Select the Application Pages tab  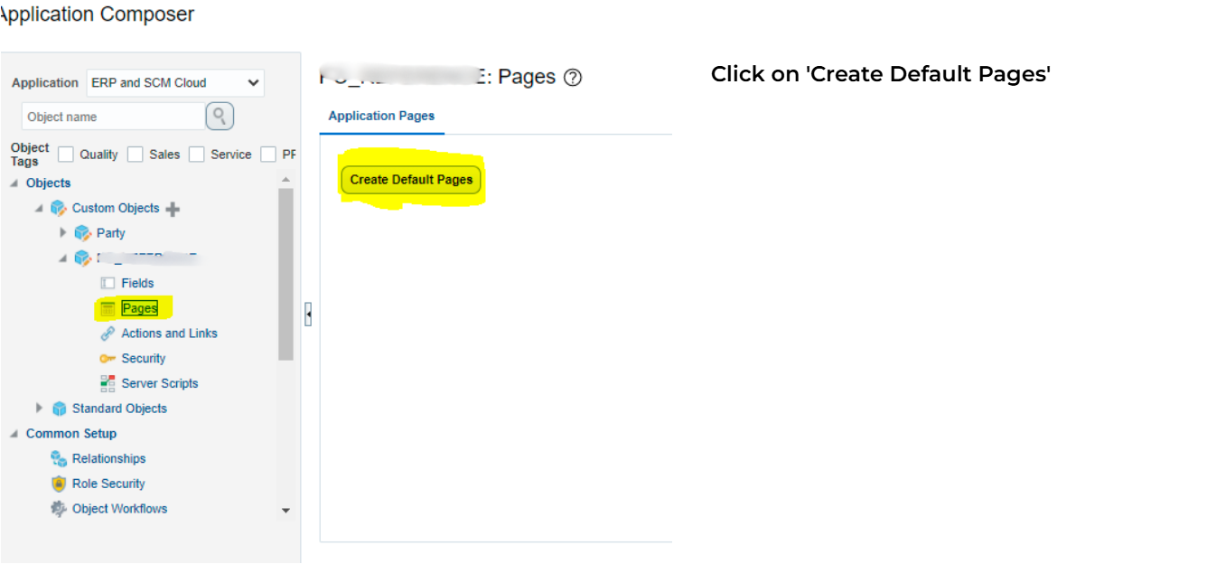click(381, 116)
